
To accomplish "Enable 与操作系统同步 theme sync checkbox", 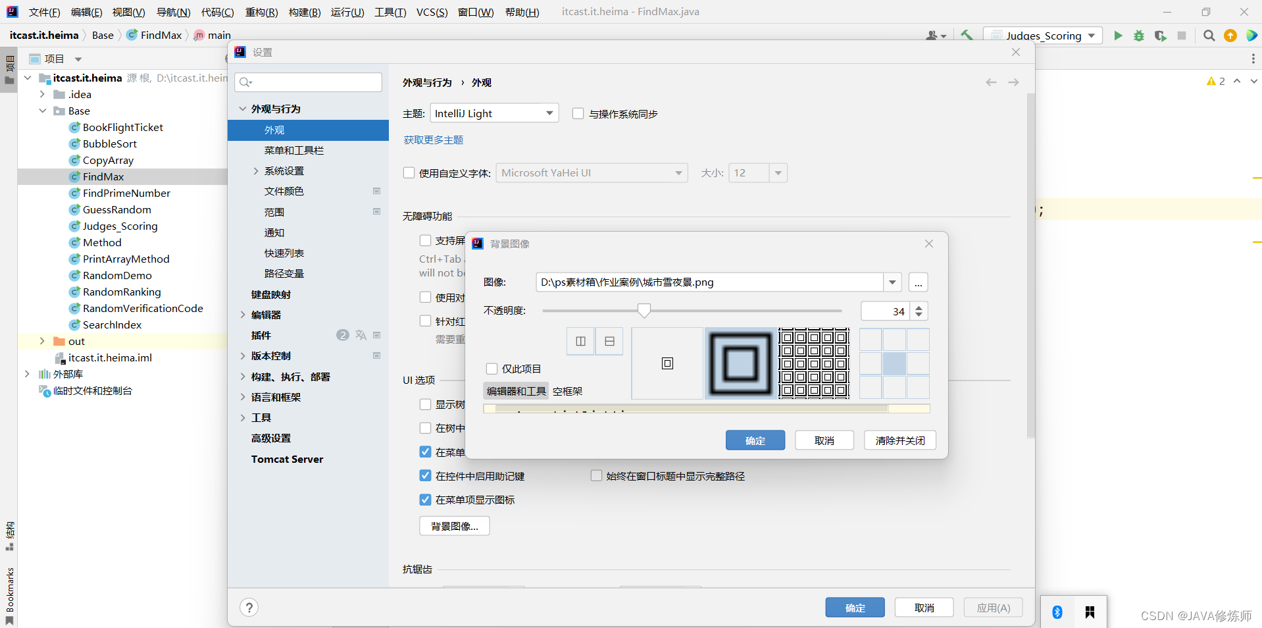I will tap(578, 113).
